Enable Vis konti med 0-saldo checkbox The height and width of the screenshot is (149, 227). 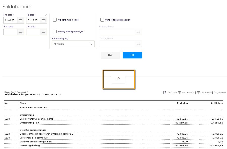(x=55, y=20)
